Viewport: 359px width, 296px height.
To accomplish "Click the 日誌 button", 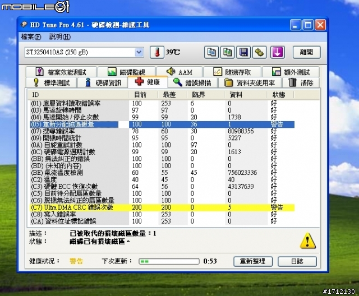I will (x=297, y=261).
